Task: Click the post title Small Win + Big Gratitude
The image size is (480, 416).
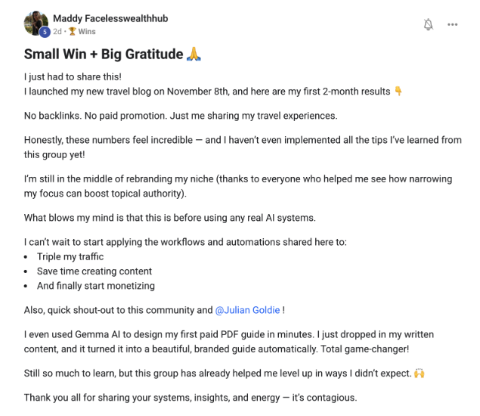Action: [x=104, y=54]
